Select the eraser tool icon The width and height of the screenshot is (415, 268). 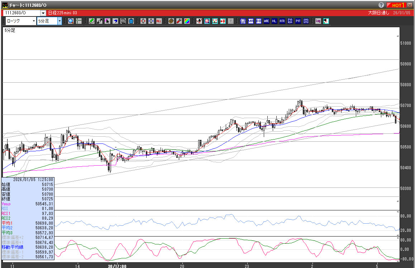[x=115, y=21]
